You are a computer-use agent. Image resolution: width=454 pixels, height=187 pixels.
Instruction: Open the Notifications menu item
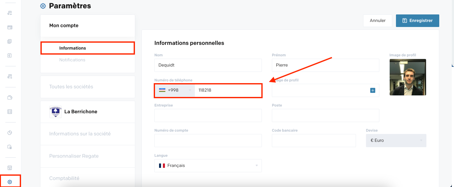point(72,60)
